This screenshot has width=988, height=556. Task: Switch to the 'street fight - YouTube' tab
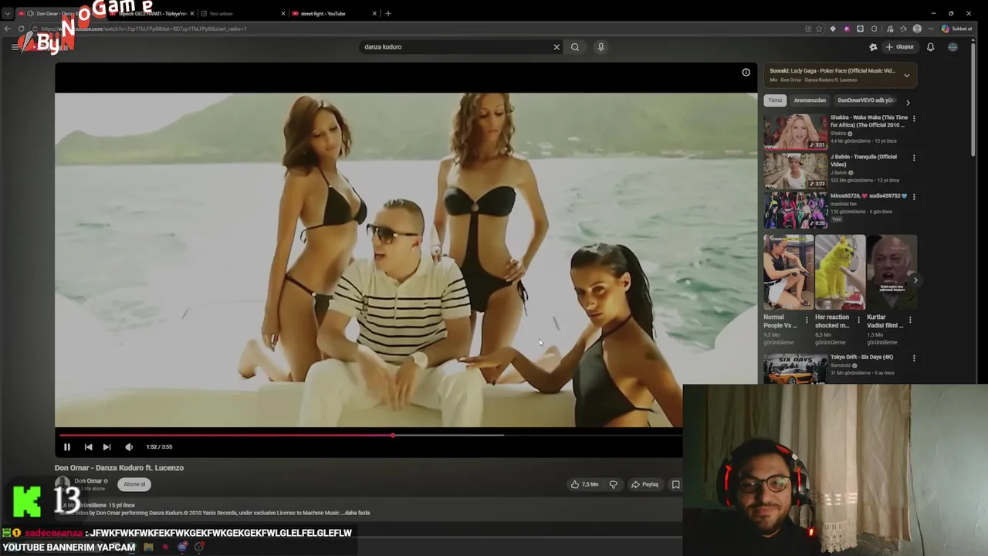click(x=323, y=13)
